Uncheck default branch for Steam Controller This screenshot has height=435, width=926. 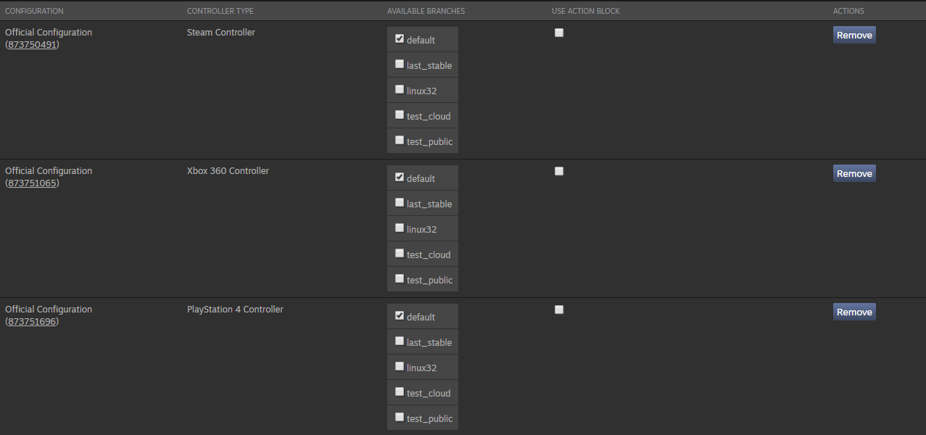400,39
